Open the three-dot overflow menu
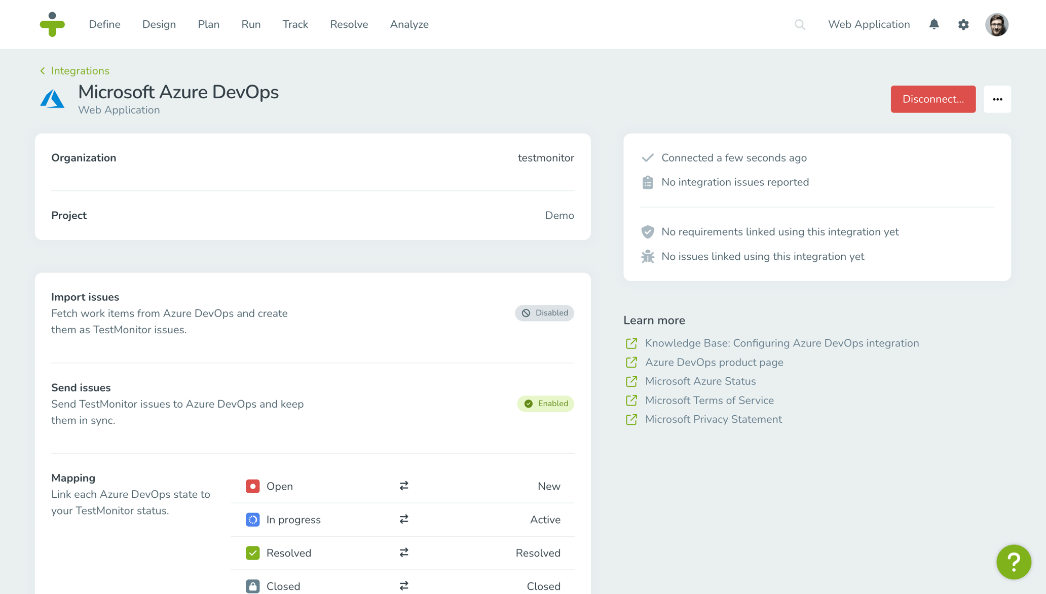Viewport: 1046px width, 594px height. (997, 99)
